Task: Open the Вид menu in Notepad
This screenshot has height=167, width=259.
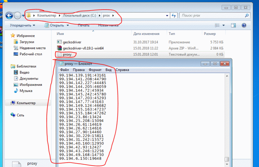Action: (108, 70)
